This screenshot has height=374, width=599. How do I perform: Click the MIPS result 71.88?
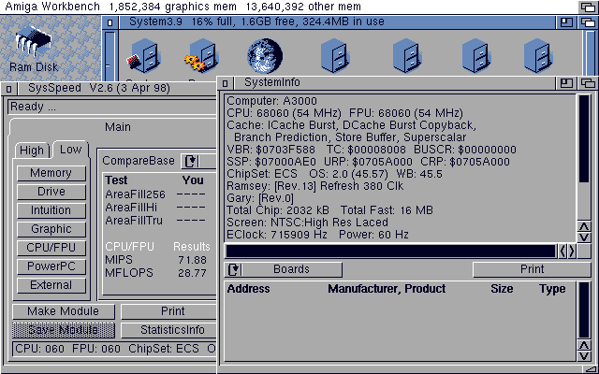pos(192,260)
